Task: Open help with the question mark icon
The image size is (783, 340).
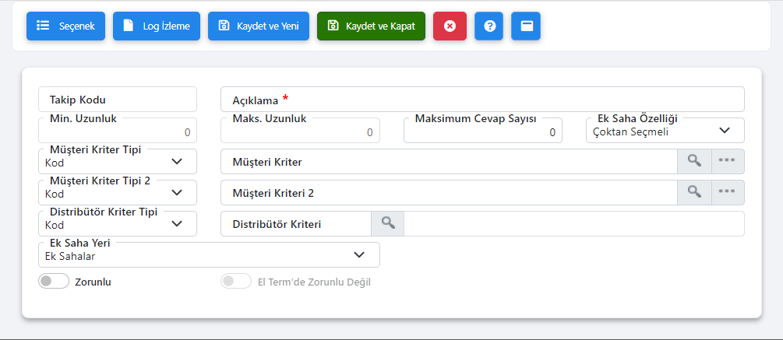Action: [x=488, y=26]
